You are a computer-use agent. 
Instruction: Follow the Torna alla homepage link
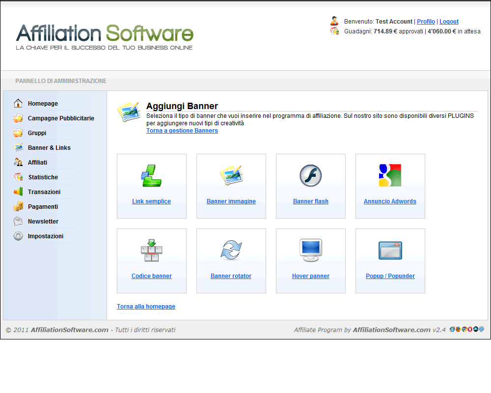tap(146, 307)
